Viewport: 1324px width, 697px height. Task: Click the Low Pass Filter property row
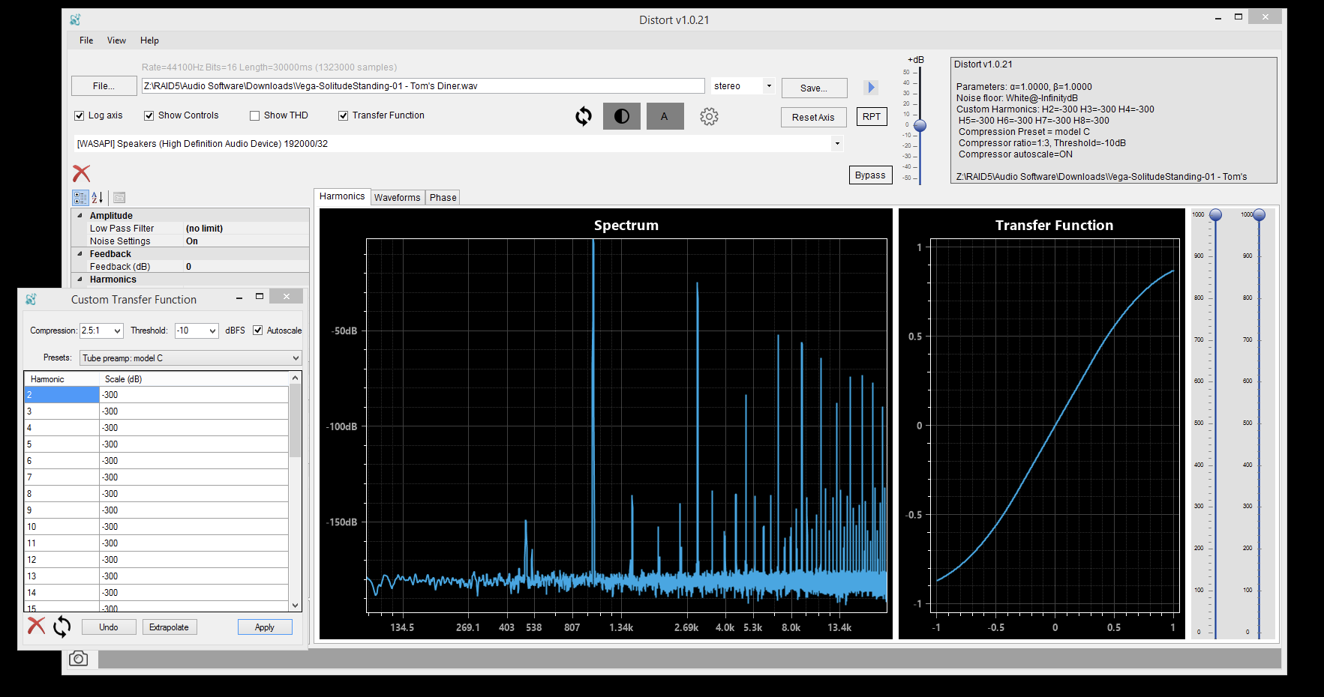(191, 229)
